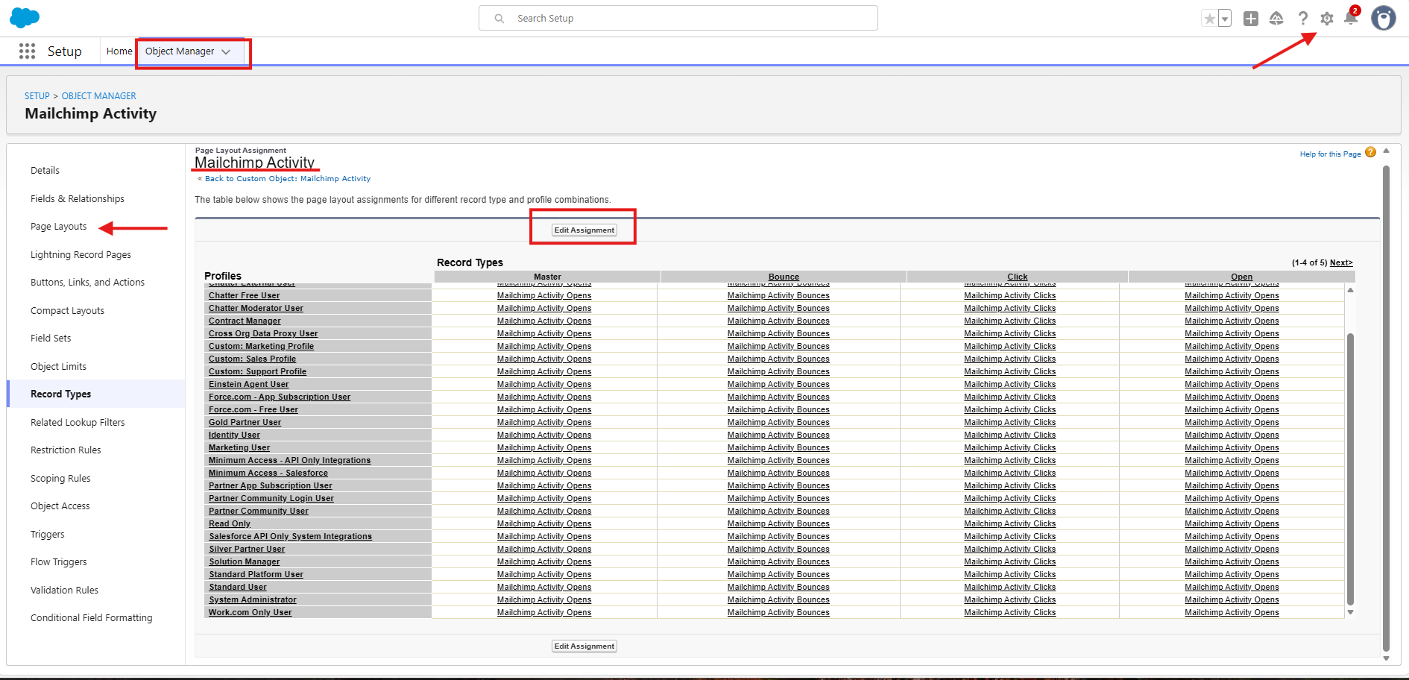
Task: Open the Object Manager tab
Action: [x=180, y=51]
